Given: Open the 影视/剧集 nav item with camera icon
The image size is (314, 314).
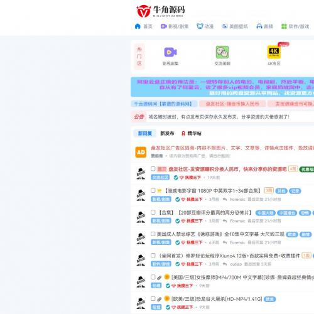Looking at the screenshot, I should coord(175,26).
